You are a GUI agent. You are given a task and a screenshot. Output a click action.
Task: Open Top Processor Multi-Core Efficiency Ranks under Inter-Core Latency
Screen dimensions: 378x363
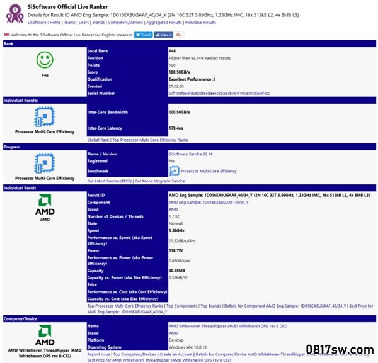pyautogui.click(x=150, y=140)
